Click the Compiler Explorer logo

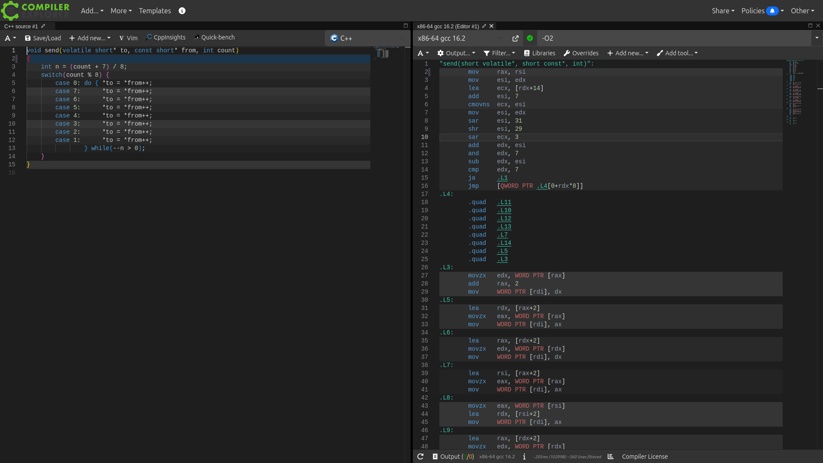pyautogui.click(x=35, y=11)
